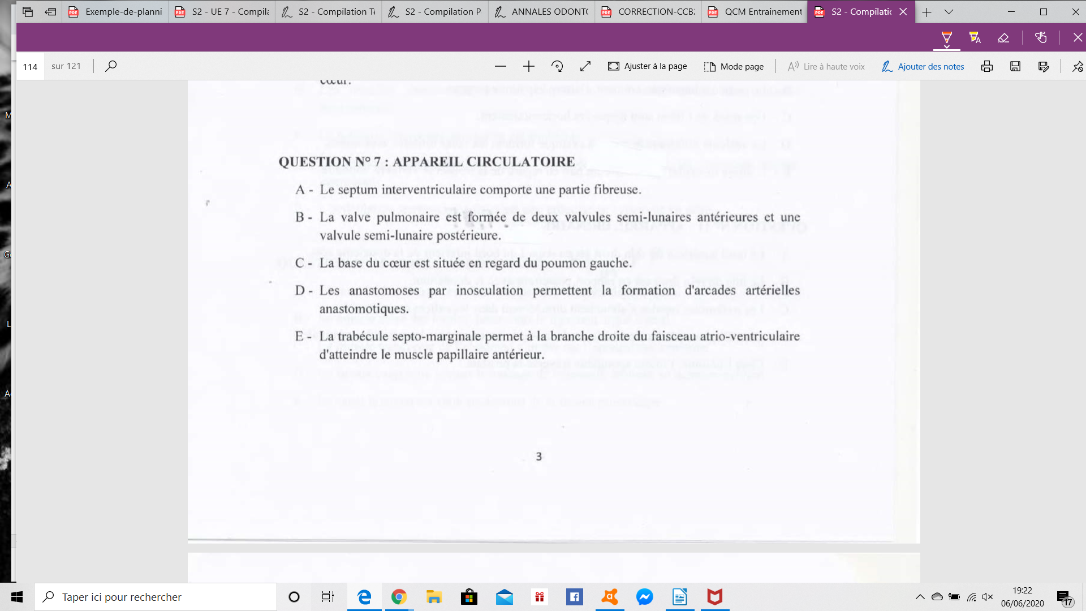Select the highlighter tool

(975, 38)
